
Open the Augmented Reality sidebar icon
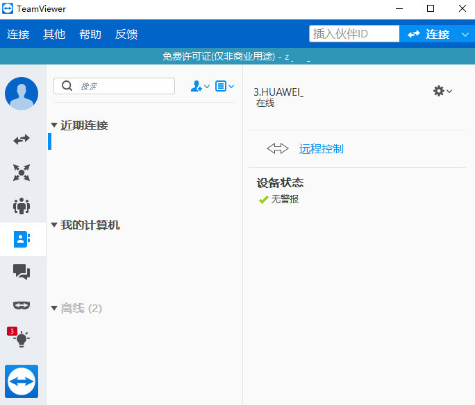point(22,305)
